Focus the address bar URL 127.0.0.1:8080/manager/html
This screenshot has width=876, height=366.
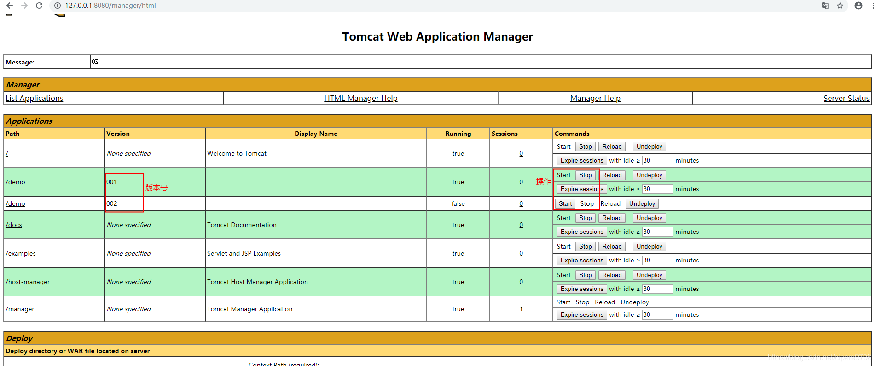110,6
